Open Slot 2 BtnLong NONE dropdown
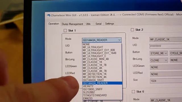The height and width of the screenshot is (102, 182). pyautogui.click(x=176, y=60)
